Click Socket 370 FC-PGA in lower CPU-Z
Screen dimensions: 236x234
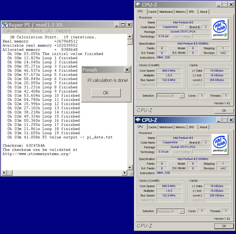pos(183,147)
